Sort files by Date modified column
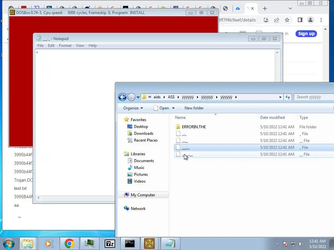This screenshot has height=250, width=334. (x=278, y=117)
